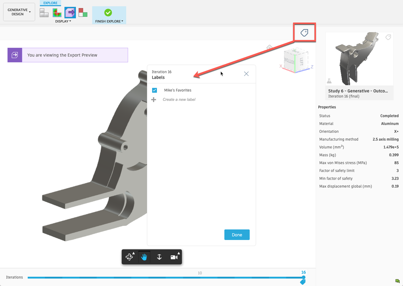
Task: Uncheck the Mike's Favorites label checkbox
Action: (x=155, y=90)
